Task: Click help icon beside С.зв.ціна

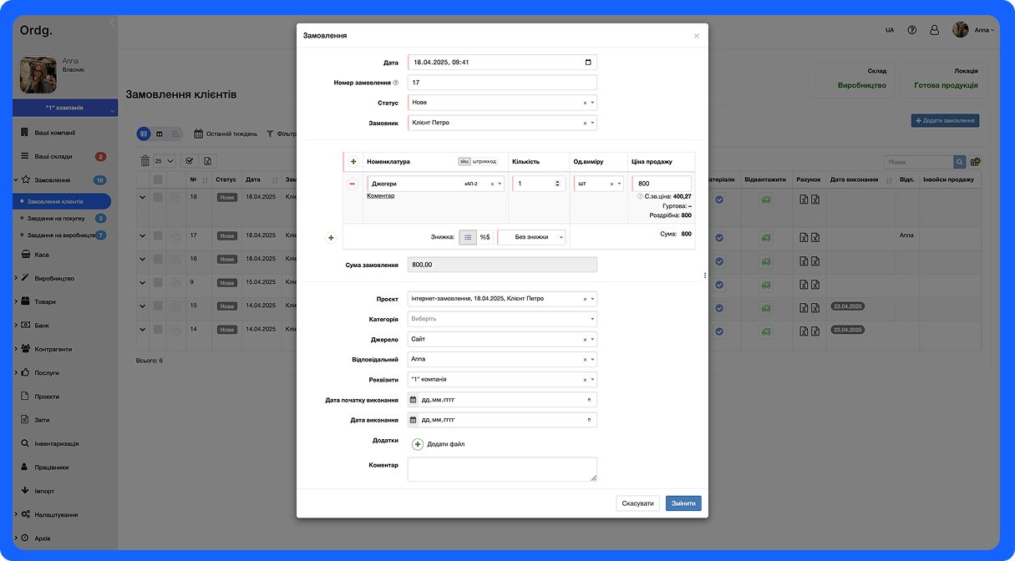Action: click(x=640, y=197)
